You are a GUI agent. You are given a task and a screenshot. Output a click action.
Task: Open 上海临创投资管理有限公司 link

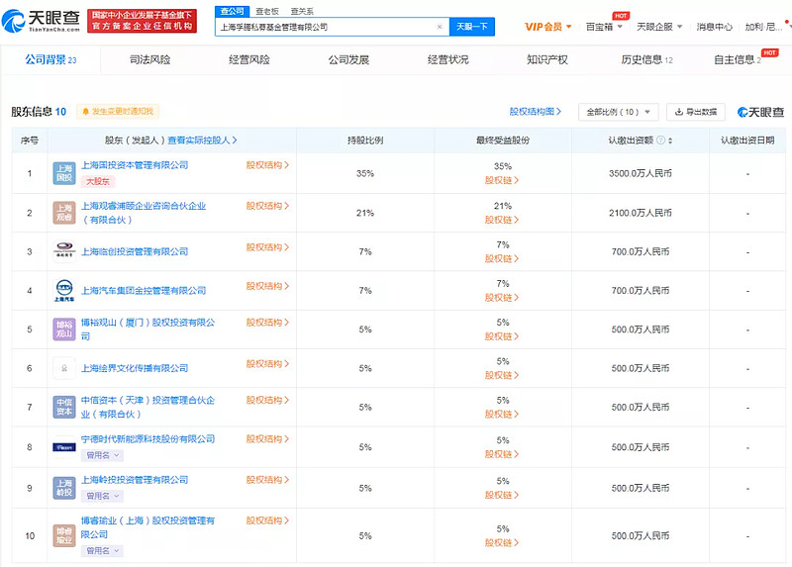pyautogui.click(x=135, y=251)
